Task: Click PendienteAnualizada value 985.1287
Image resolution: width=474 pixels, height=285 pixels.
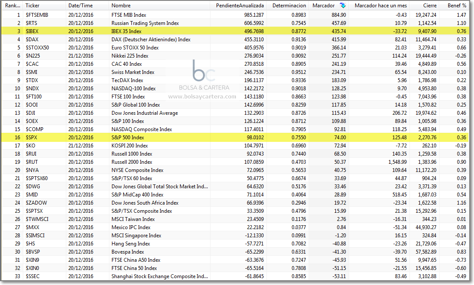Action: [x=254, y=15]
